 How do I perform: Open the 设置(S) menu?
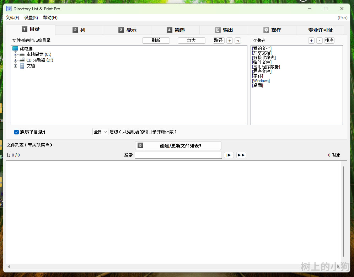pos(31,18)
